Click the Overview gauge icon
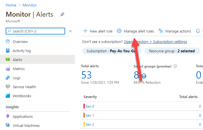The image size is (203, 130). 8,42
